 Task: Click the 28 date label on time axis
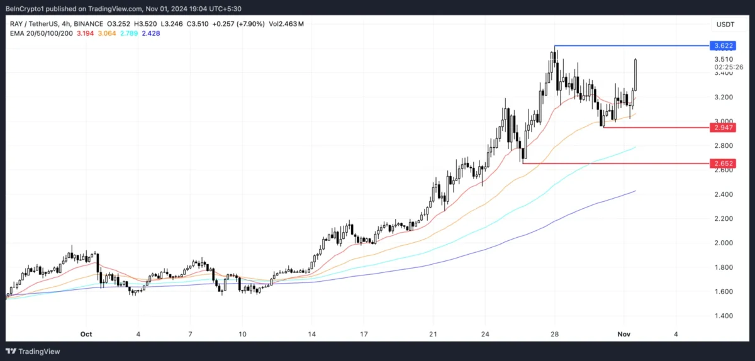click(554, 334)
